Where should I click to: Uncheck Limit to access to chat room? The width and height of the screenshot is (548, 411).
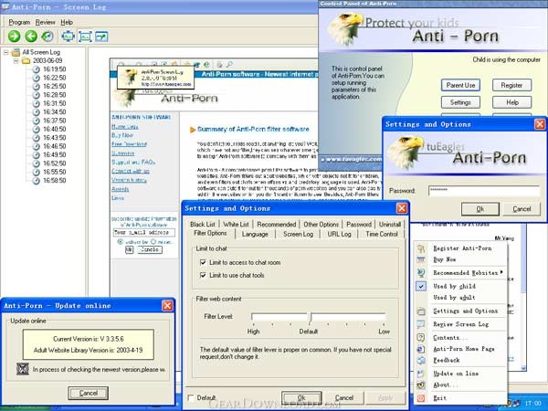pyautogui.click(x=203, y=262)
